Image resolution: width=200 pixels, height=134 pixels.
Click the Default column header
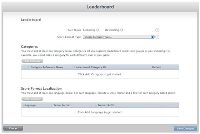click(x=157, y=67)
